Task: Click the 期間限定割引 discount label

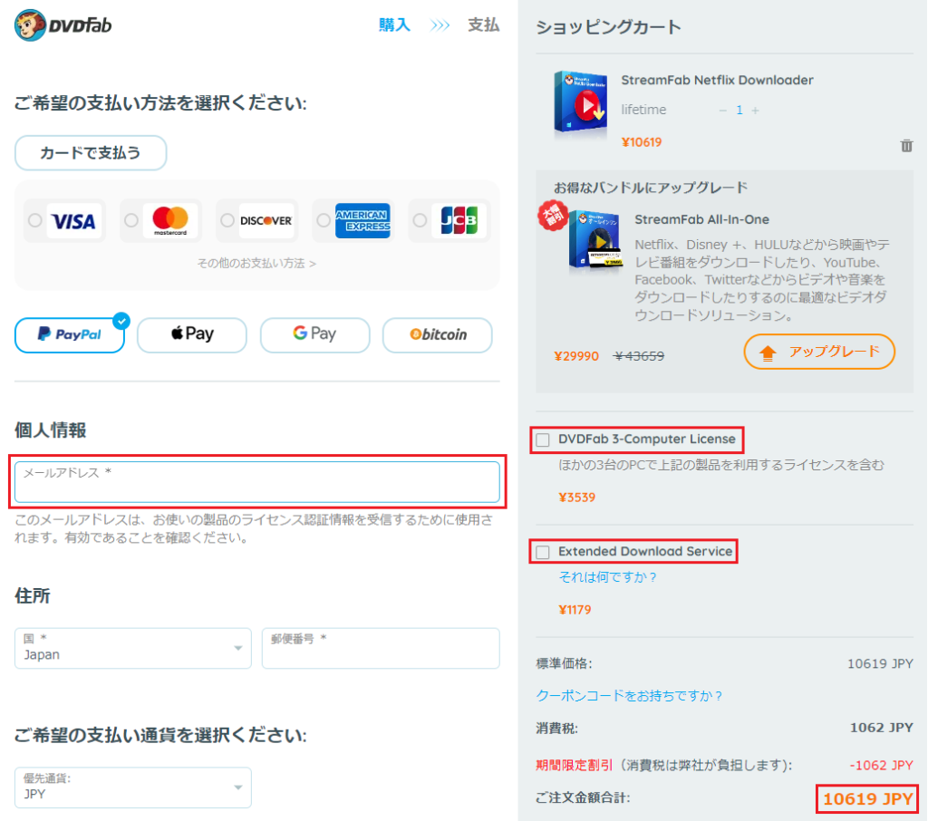Action: coord(574,766)
